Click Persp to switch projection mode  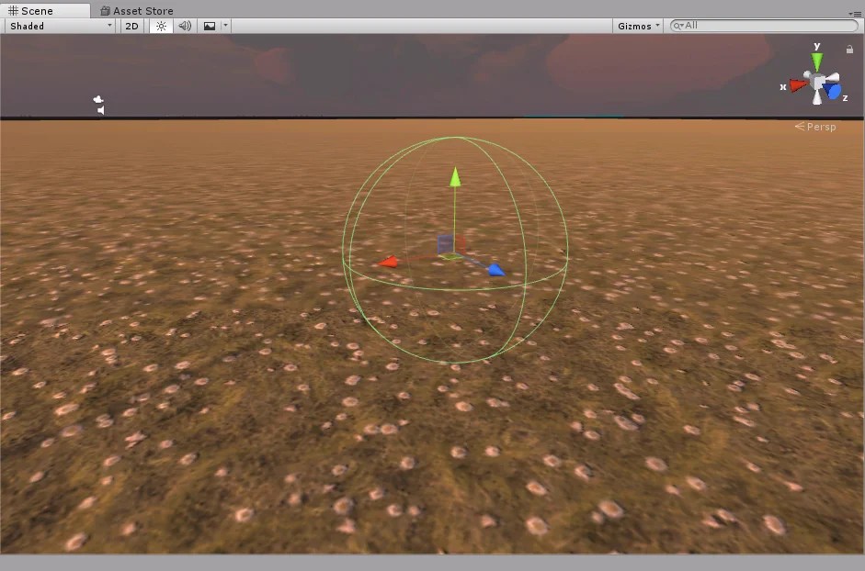(818, 127)
